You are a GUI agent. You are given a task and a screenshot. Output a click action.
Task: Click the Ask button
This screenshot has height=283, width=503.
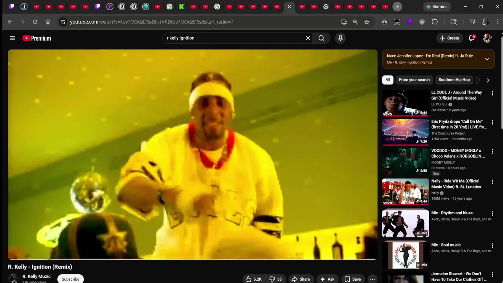click(327, 279)
